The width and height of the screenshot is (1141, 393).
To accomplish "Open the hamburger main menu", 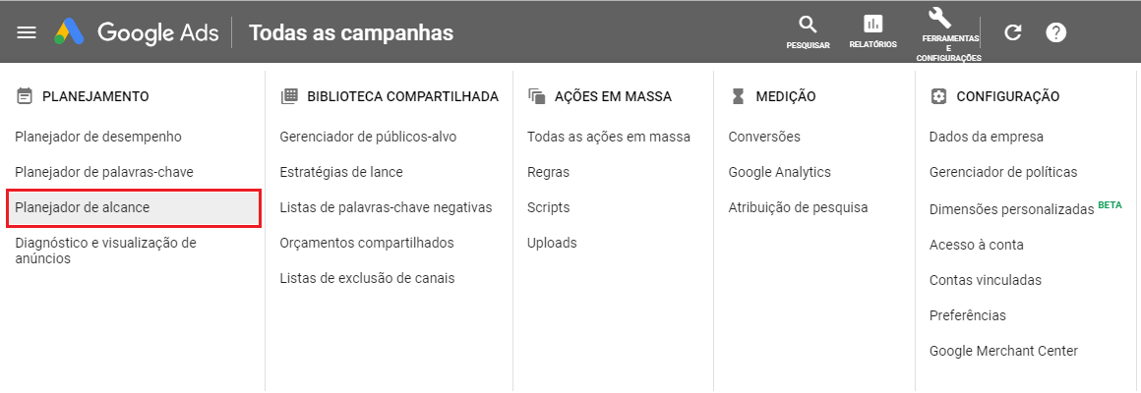I will (x=27, y=32).
